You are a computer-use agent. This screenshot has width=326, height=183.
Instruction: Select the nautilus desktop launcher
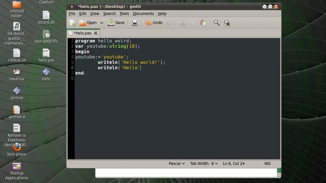pyautogui.click(x=17, y=74)
